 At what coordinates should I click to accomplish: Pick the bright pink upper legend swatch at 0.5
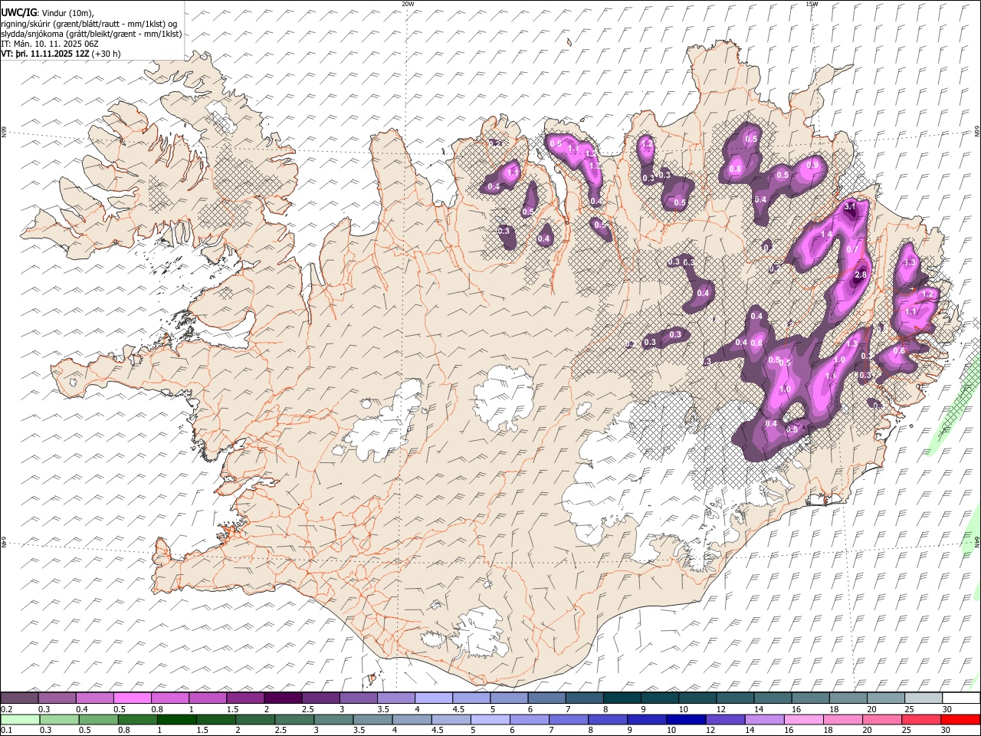click(x=132, y=698)
